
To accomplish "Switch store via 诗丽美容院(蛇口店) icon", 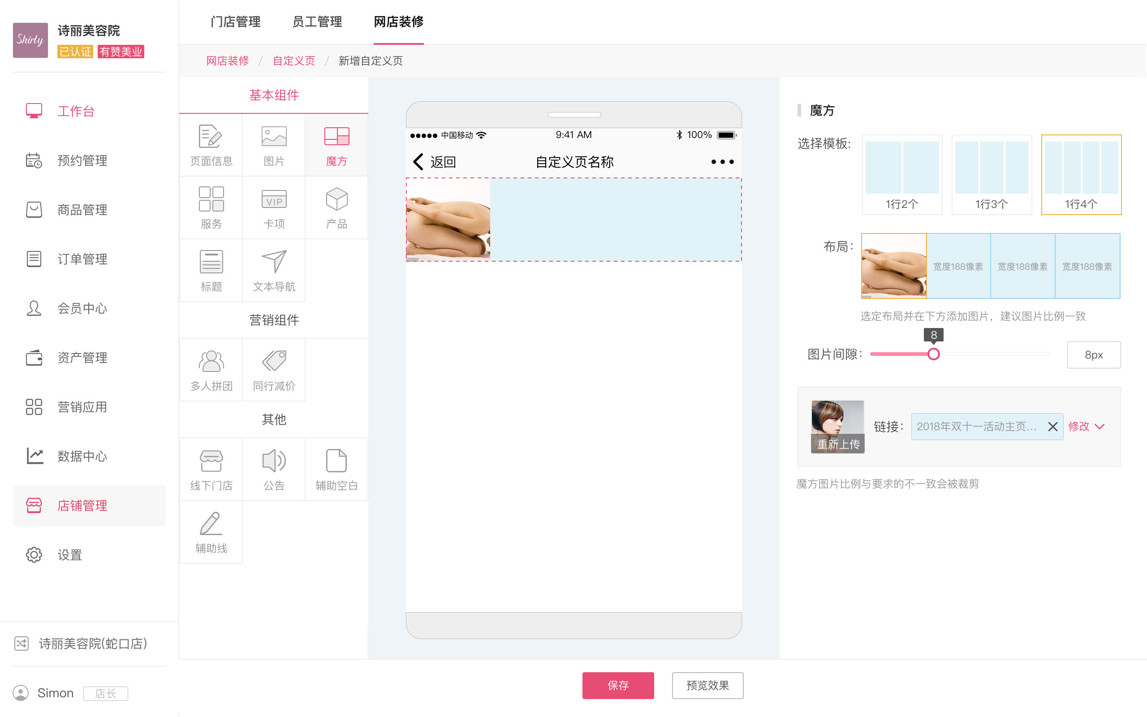I will (x=22, y=644).
